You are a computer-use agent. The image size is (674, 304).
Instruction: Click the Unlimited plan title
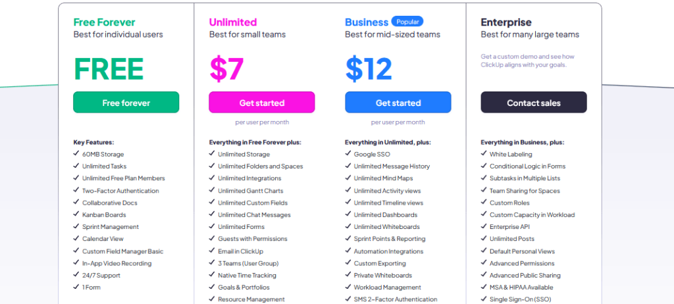pyautogui.click(x=233, y=22)
